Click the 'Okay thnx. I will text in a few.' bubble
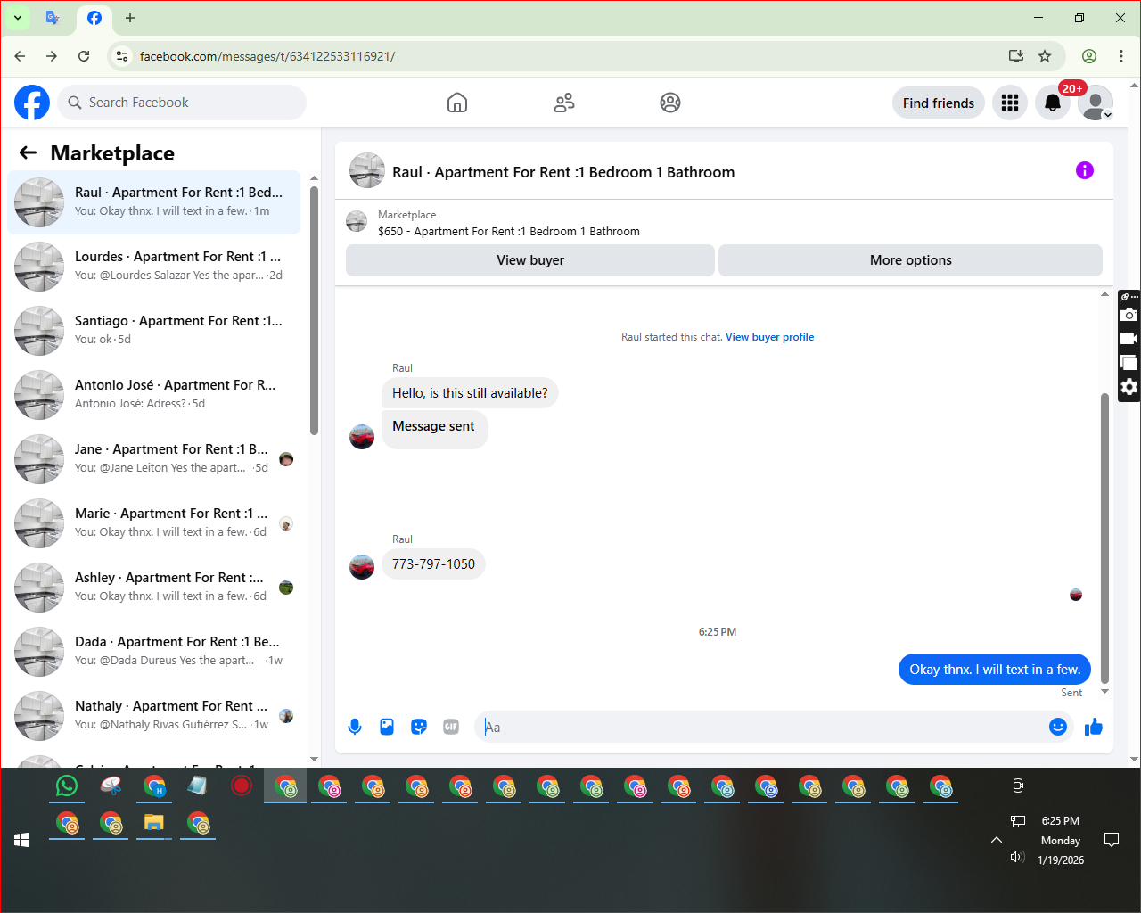Image resolution: width=1141 pixels, height=913 pixels. (x=995, y=670)
